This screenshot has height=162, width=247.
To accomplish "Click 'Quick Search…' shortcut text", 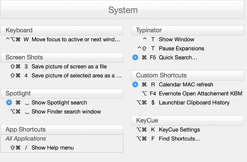I will tap(178, 57).
